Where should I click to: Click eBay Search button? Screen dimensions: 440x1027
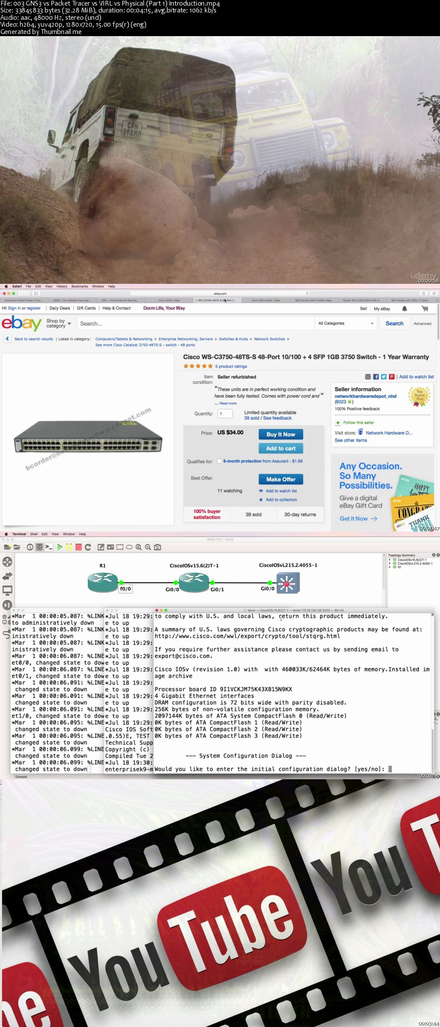(x=394, y=323)
